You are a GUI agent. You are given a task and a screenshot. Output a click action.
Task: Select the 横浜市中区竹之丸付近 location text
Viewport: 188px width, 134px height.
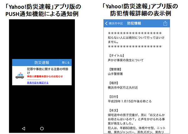coord(125,88)
